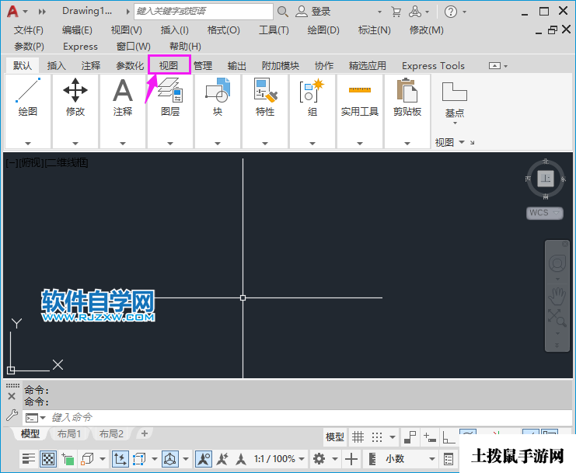This screenshot has height=473, width=576.
Task: Open the help question mark icon
Action: [x=451, y=12]
